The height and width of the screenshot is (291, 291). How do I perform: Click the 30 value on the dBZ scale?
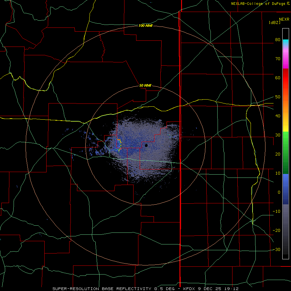point(278,135)
